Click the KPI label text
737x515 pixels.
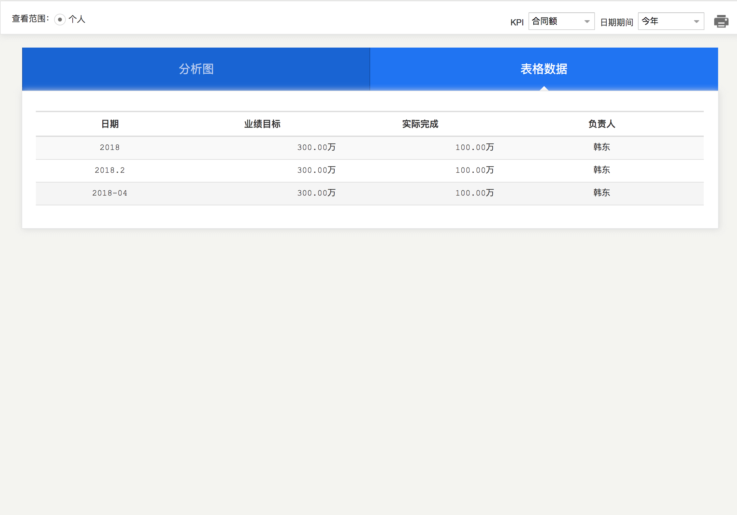[x=517, y=22]
